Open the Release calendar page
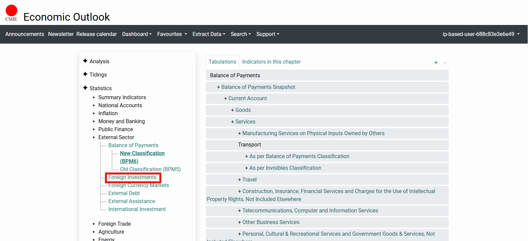This screenshot has height=241, width=528. pos(97,34)
